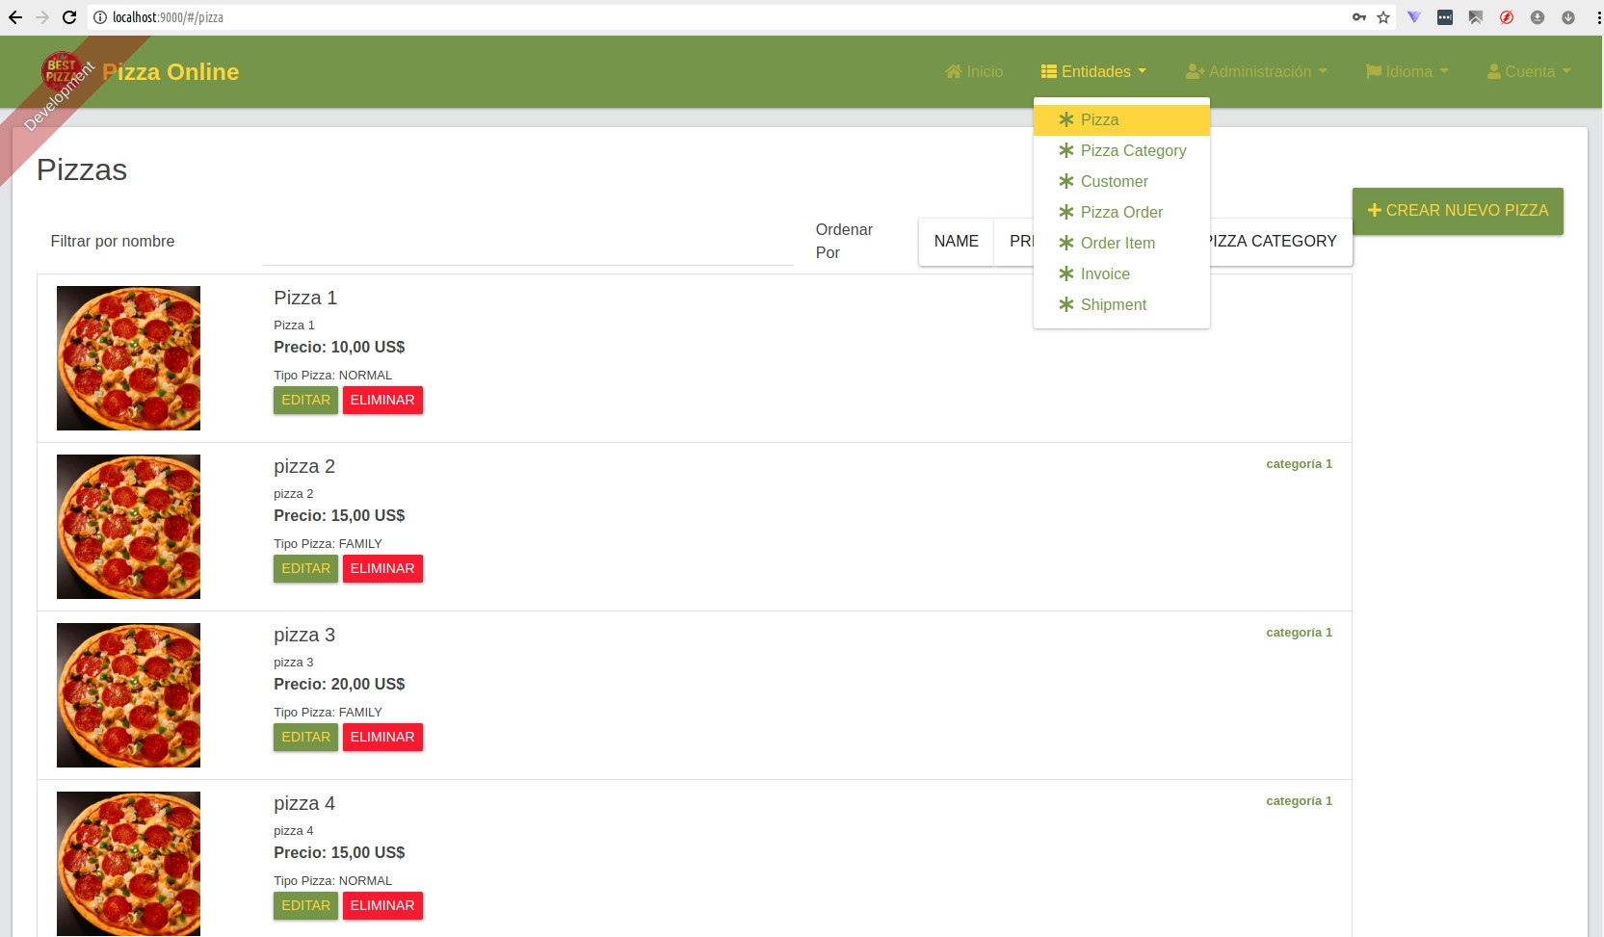
Task: Click the purple V extension icon
Action: click(x=1414, y=17)
